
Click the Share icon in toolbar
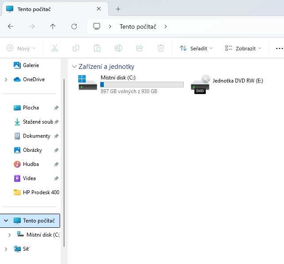[x=140, y=48]
